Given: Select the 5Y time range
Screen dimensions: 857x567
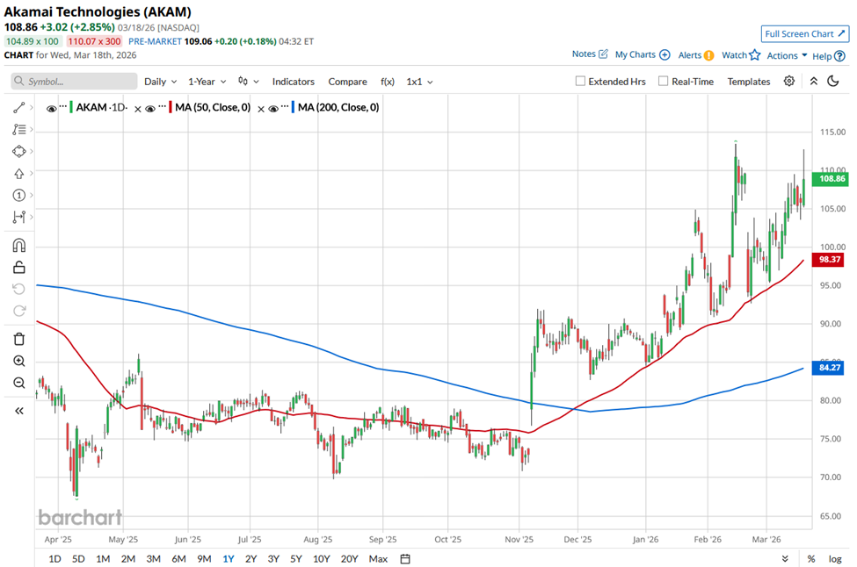Looking at the screenshot, I should coord(295,559).
